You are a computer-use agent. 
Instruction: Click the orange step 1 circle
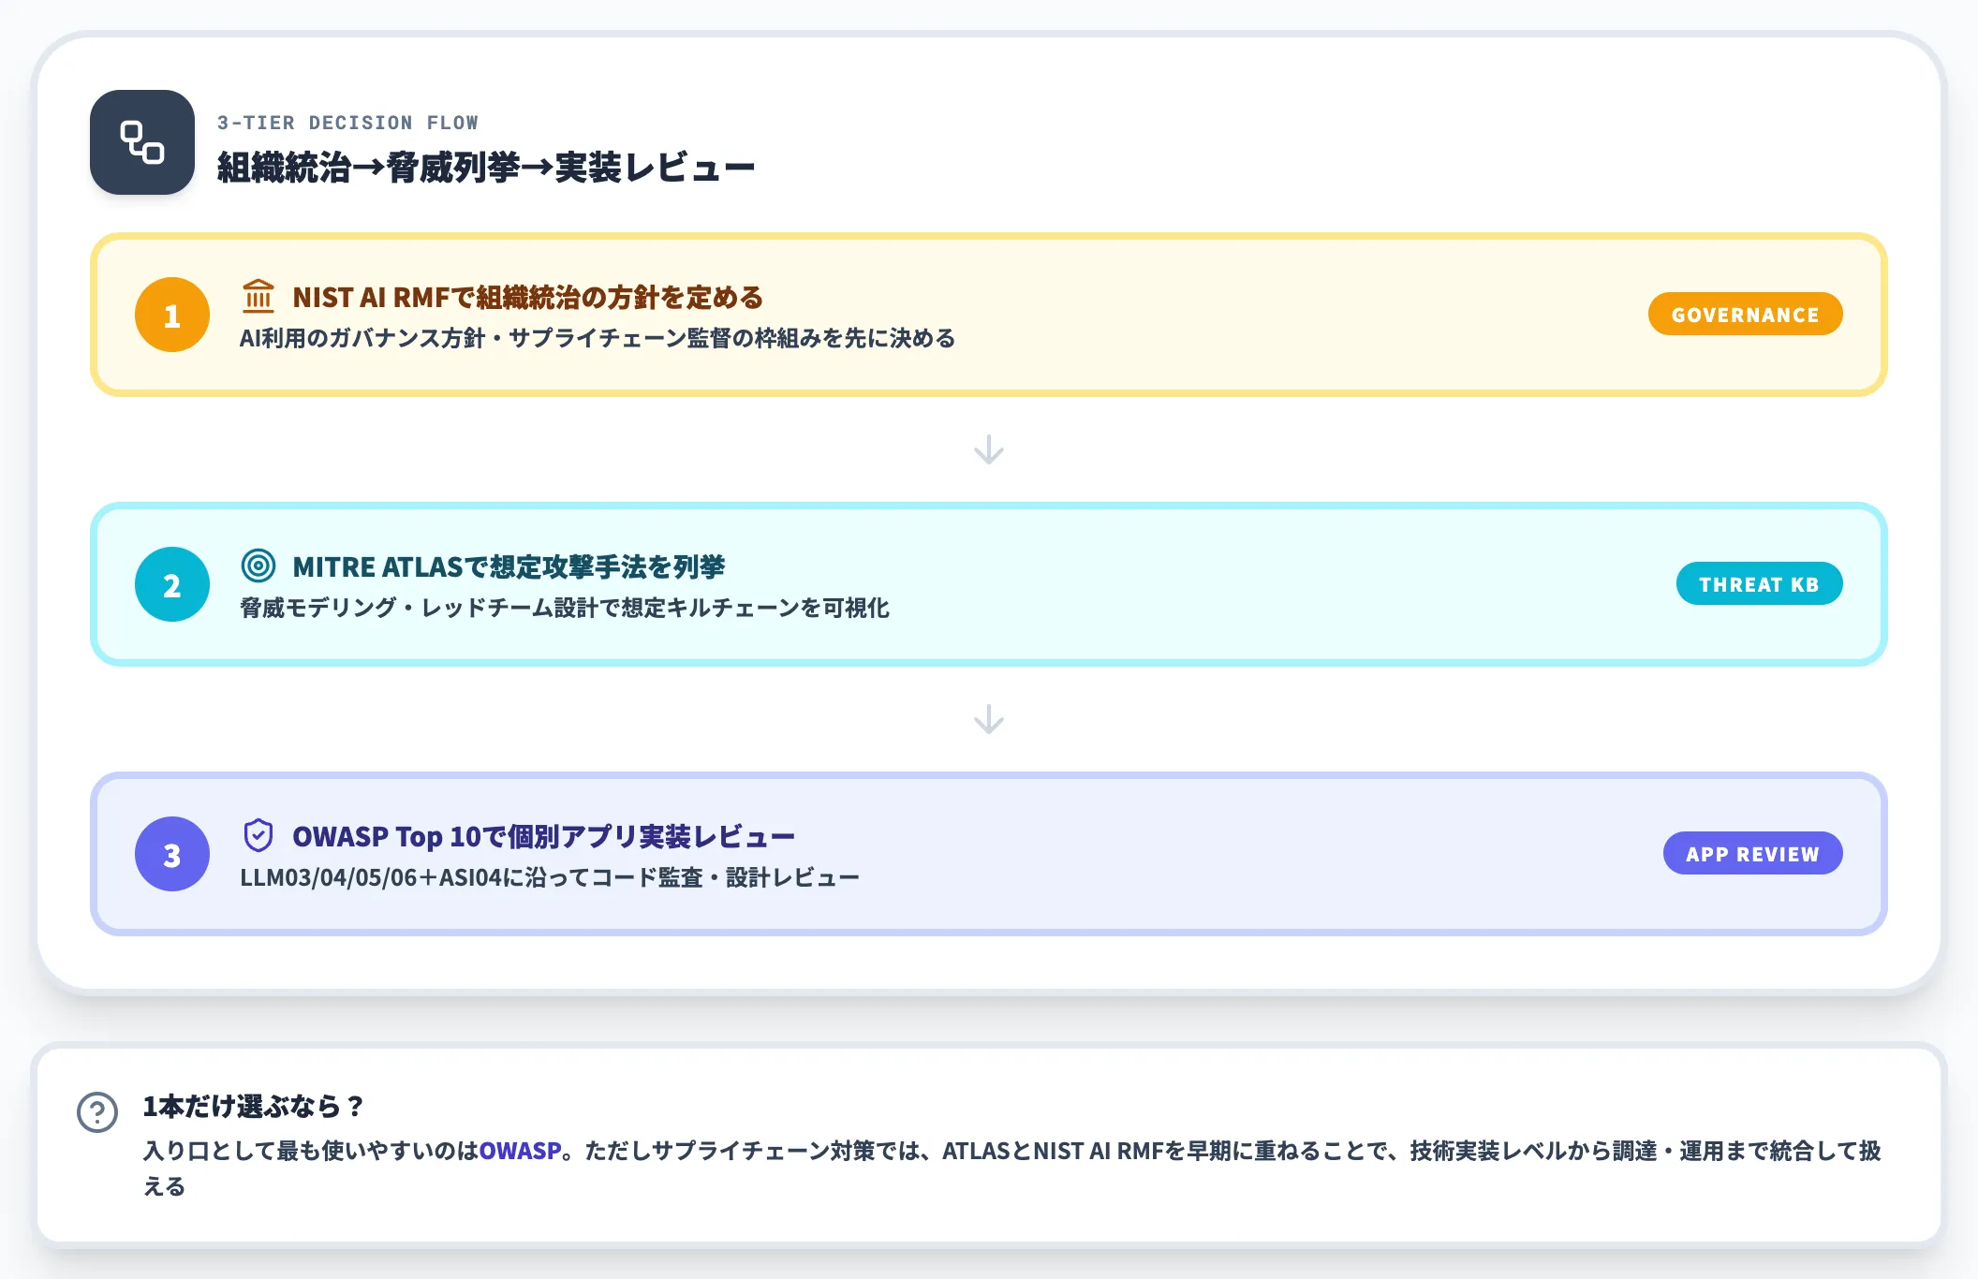click(172, 315)
